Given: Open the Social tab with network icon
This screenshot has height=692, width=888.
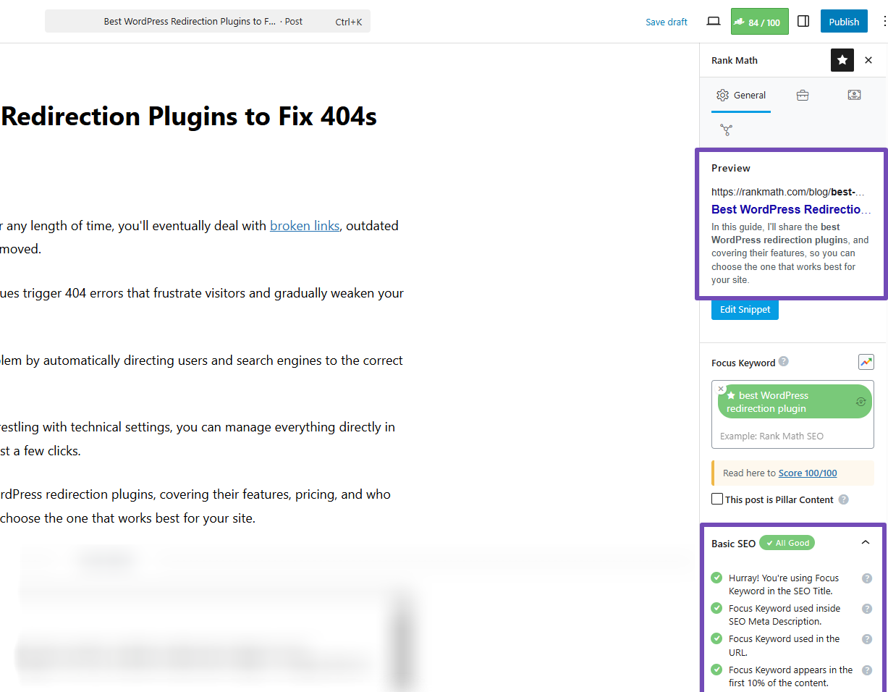Looking at the screenshot, I should [x=726, y=130].
